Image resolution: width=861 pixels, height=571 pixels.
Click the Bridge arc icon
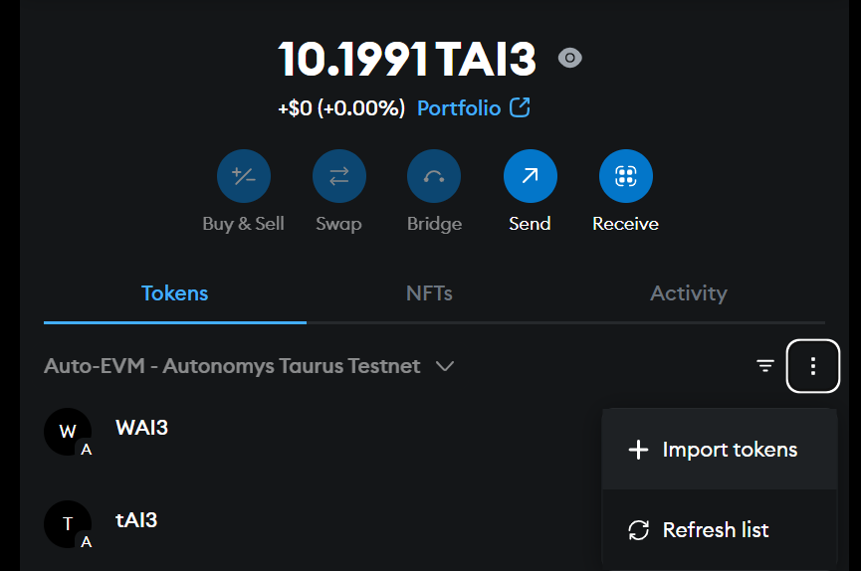[434, 176]
